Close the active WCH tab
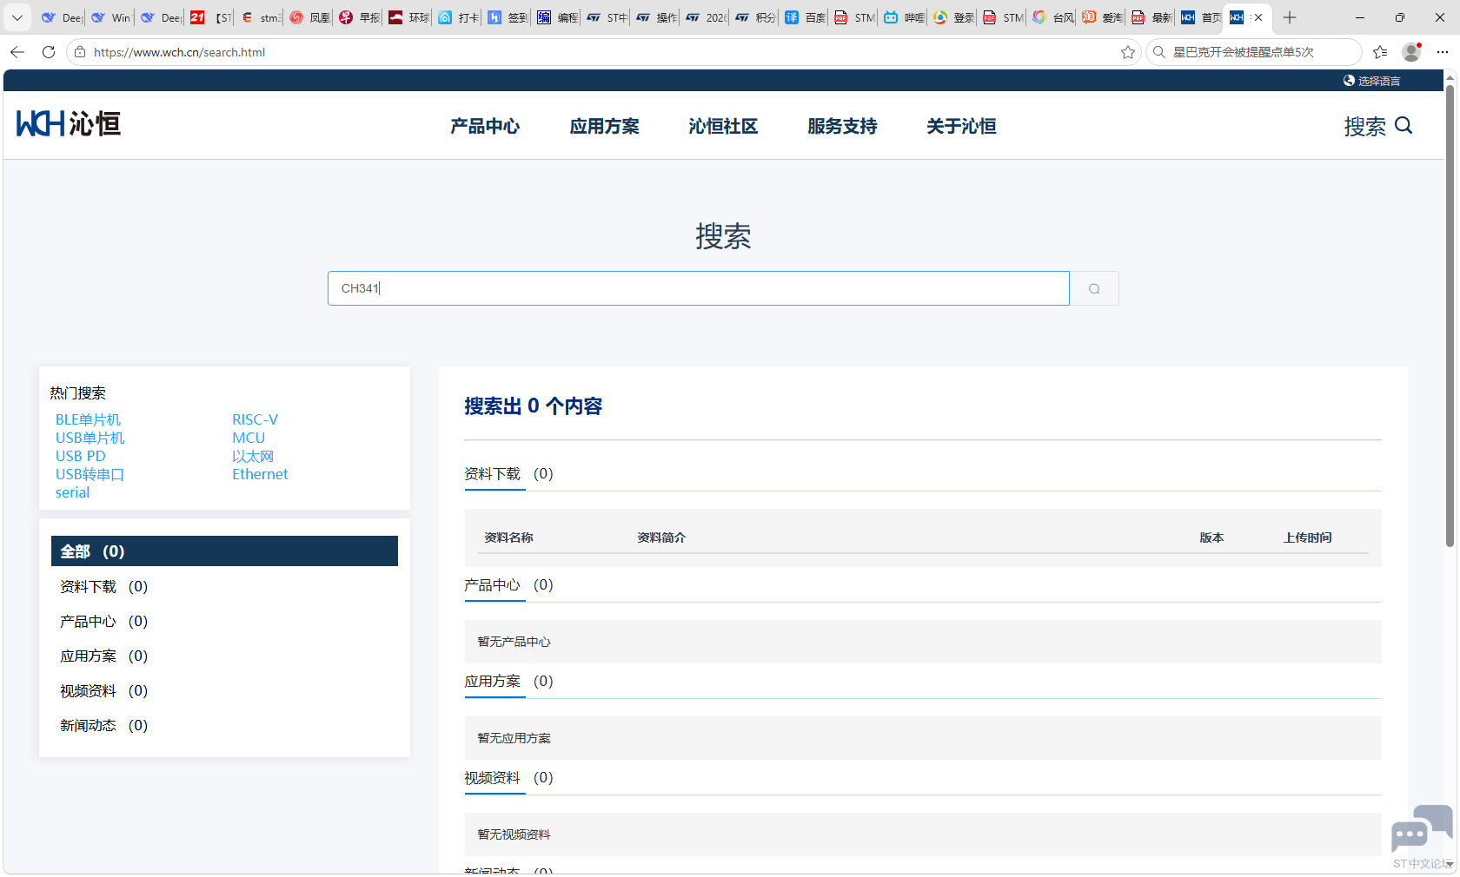 [x=1258, y=17]
